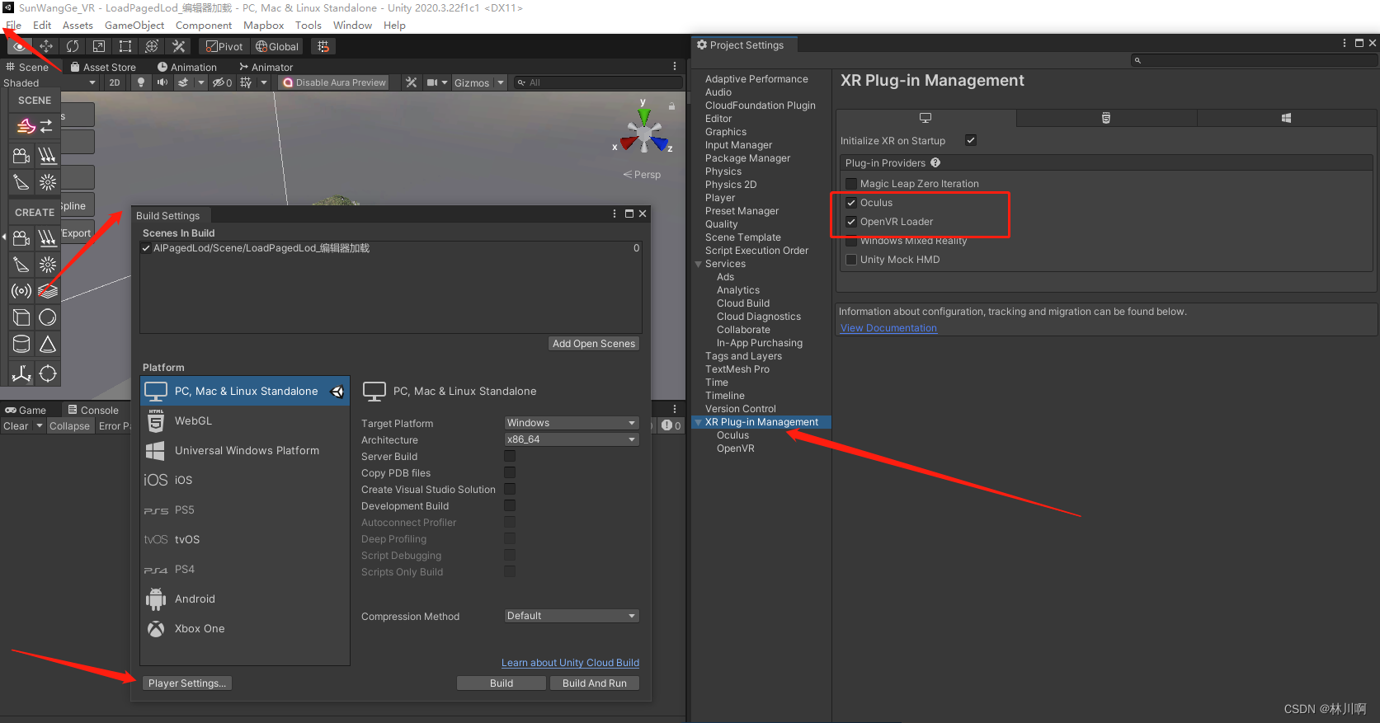The height and width of the screenshot is (723, 1380).
Task: Switch to Game tab
Action: 26,410
